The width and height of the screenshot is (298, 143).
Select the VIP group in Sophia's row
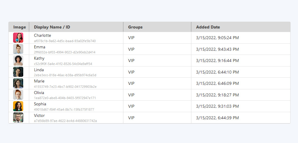click(131, 106)
